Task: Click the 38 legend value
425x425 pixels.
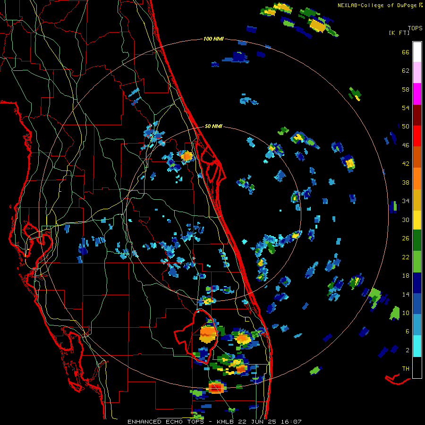Action: tap(406, 183)
